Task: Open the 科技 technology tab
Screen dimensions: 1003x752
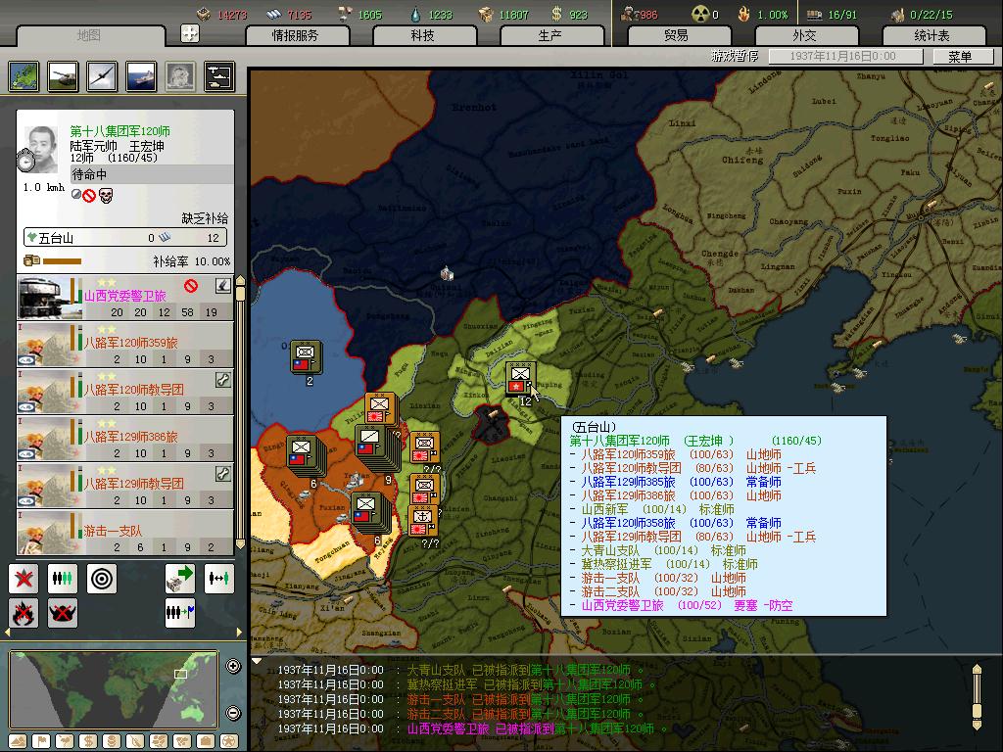Action: click(x=423, y=35)
